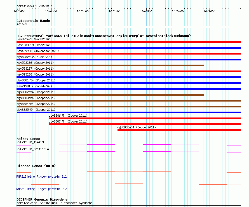249x207 pixels.
Task: Click the blue bar under esv21991
Action: (x=129, y=89)
